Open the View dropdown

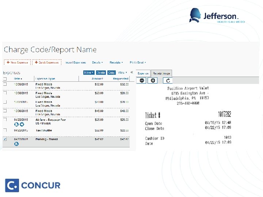[122, 73]
